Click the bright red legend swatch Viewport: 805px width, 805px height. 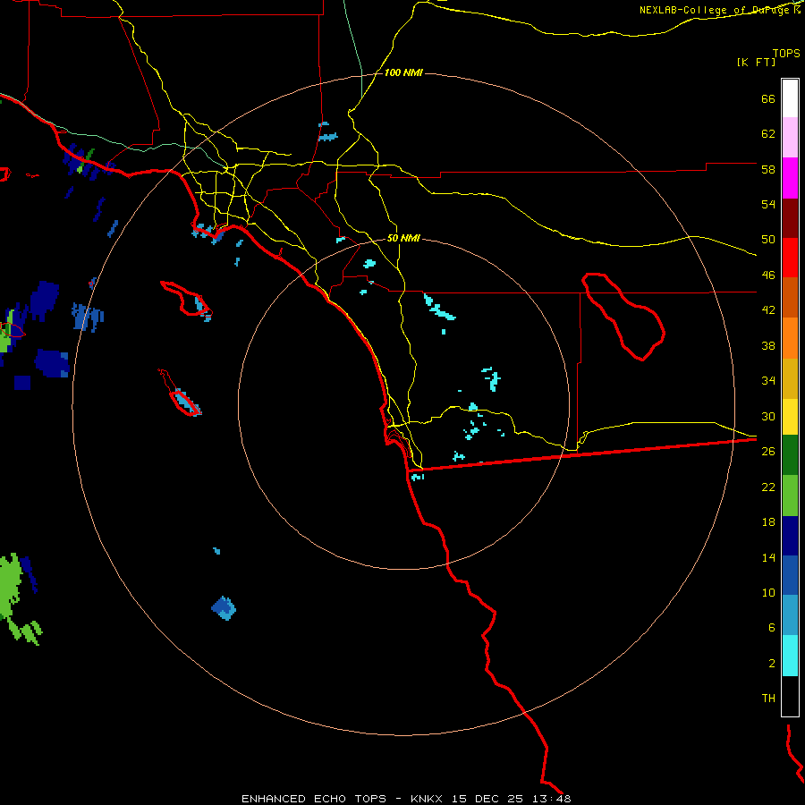click(790, 258)
